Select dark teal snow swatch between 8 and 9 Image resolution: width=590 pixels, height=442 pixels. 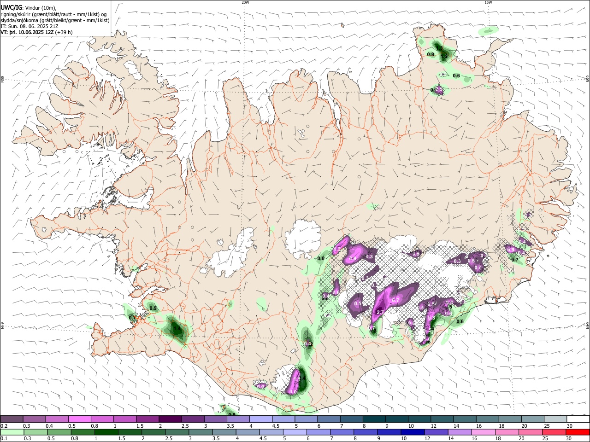(x=374, y=419)
